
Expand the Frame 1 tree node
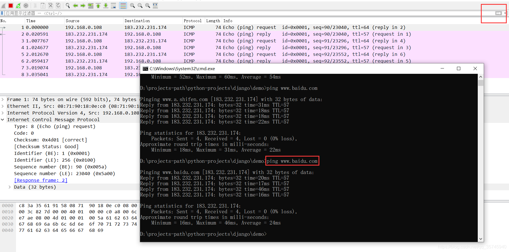(3, 99)
